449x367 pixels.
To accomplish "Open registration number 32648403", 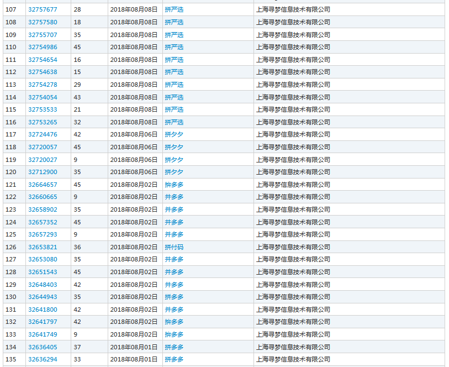I will pos(43,285).
